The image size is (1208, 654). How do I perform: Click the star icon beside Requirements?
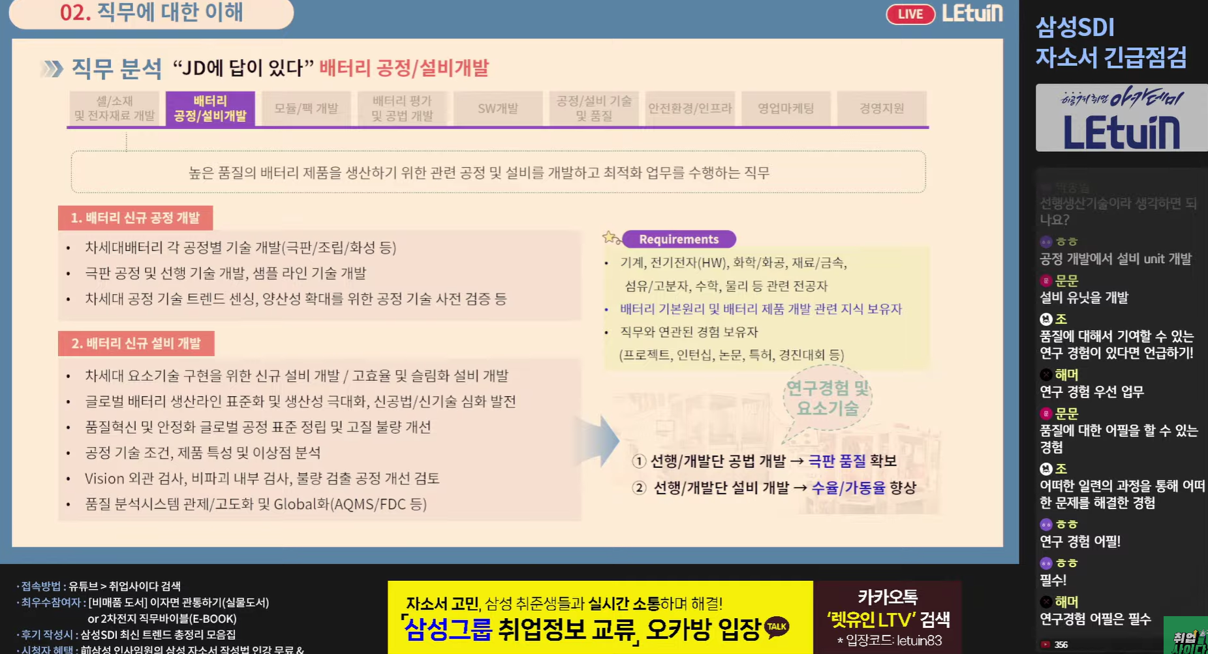(610, 237)
